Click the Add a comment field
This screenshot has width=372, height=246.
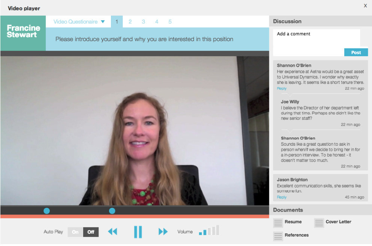(317, 39)
